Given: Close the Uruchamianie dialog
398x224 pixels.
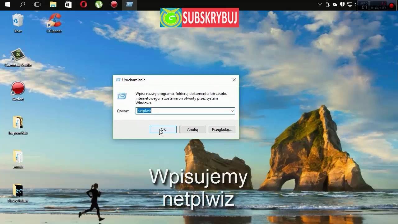Looking at the screenshot, I should 234,80.
